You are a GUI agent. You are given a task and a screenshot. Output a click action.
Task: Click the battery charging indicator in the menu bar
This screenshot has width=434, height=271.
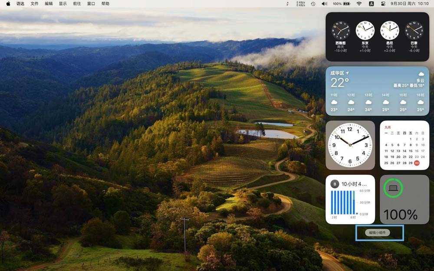tap(346, 4)
